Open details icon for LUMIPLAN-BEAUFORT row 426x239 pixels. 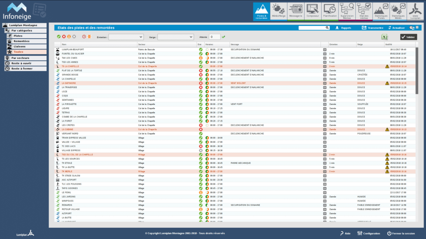pyautogui.click(x=324, y=50)
